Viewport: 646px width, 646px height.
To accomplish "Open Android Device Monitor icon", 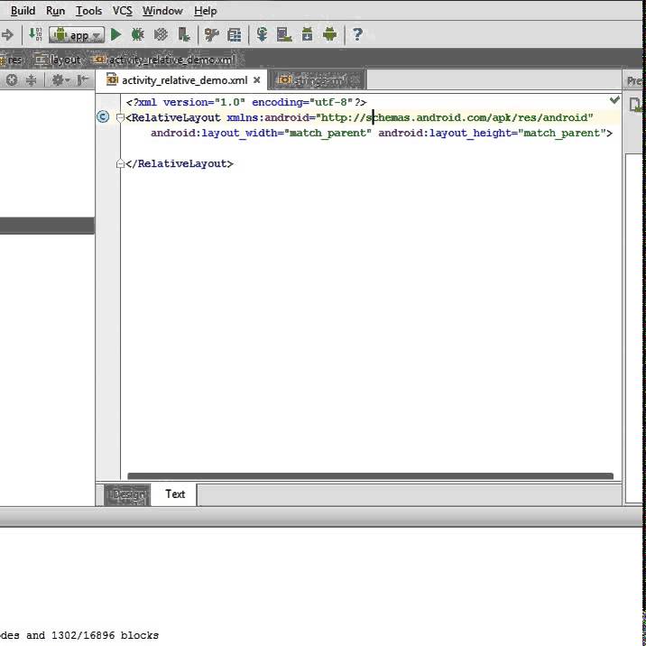I will (x=330, y=34).
